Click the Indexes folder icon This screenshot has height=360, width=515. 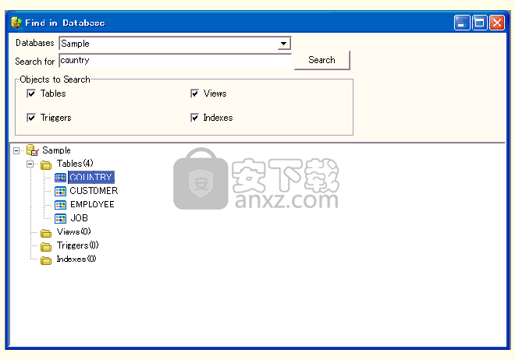[x=46, y=259]
